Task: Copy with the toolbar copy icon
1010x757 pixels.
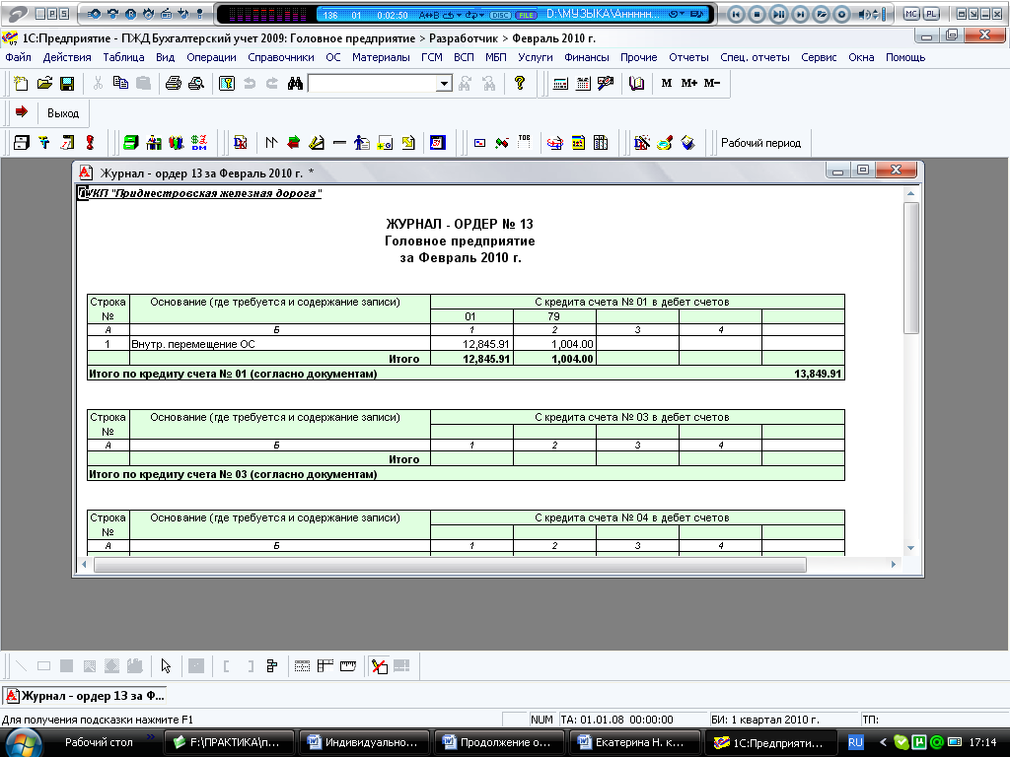Action: point(120,83)
